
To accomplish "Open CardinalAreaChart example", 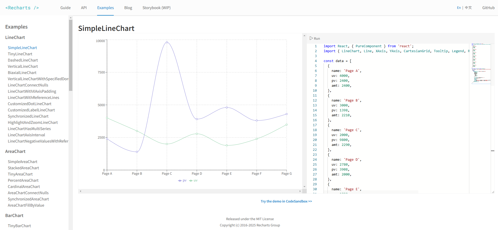I will (24, 187).
